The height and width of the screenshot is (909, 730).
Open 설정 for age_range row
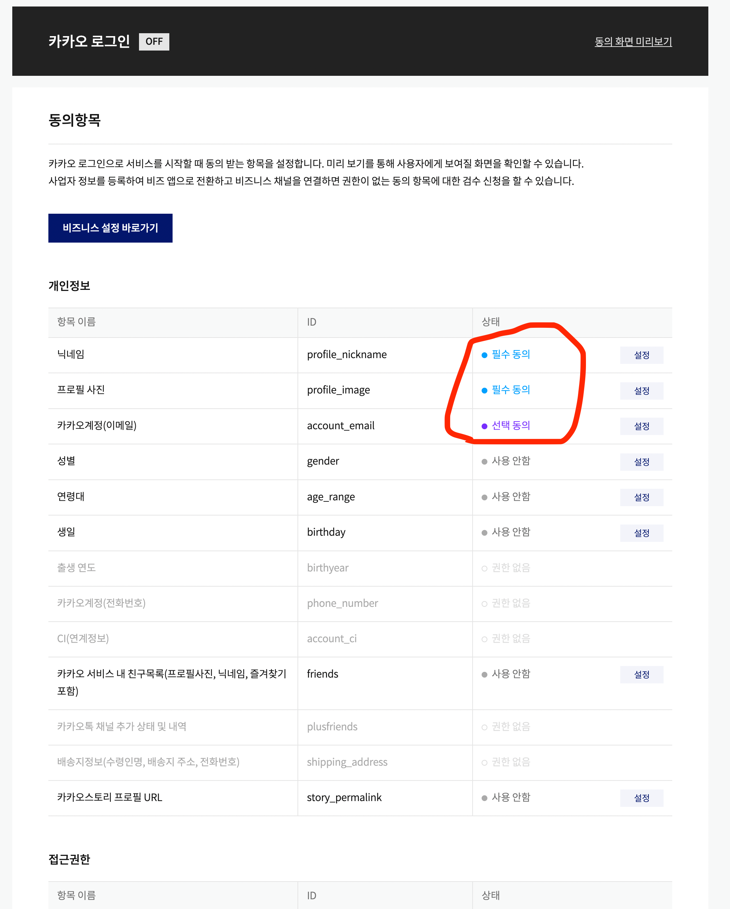(x=641, y=497)
